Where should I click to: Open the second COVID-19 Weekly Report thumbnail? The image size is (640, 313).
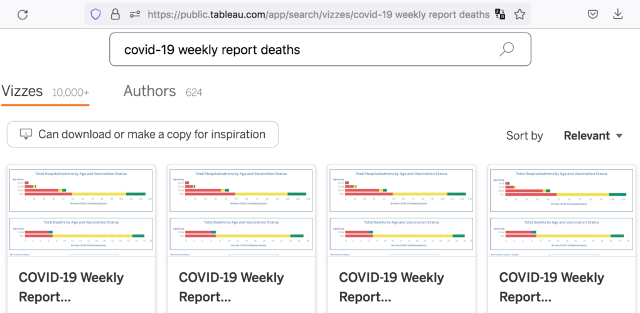[x=241, y=211]
